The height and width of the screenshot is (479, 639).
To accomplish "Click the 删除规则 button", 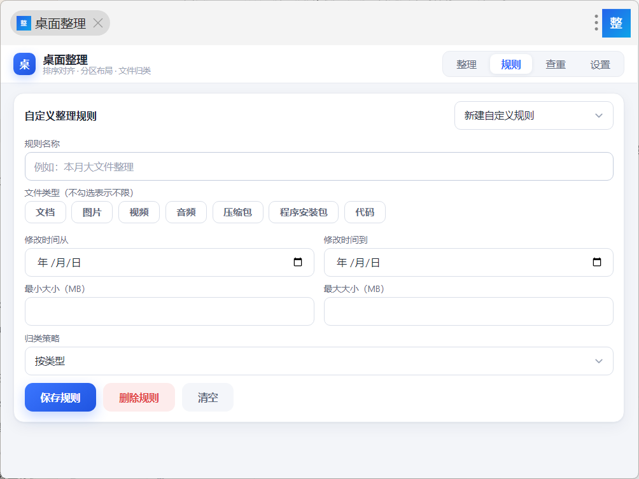I will tap(139, 398).
